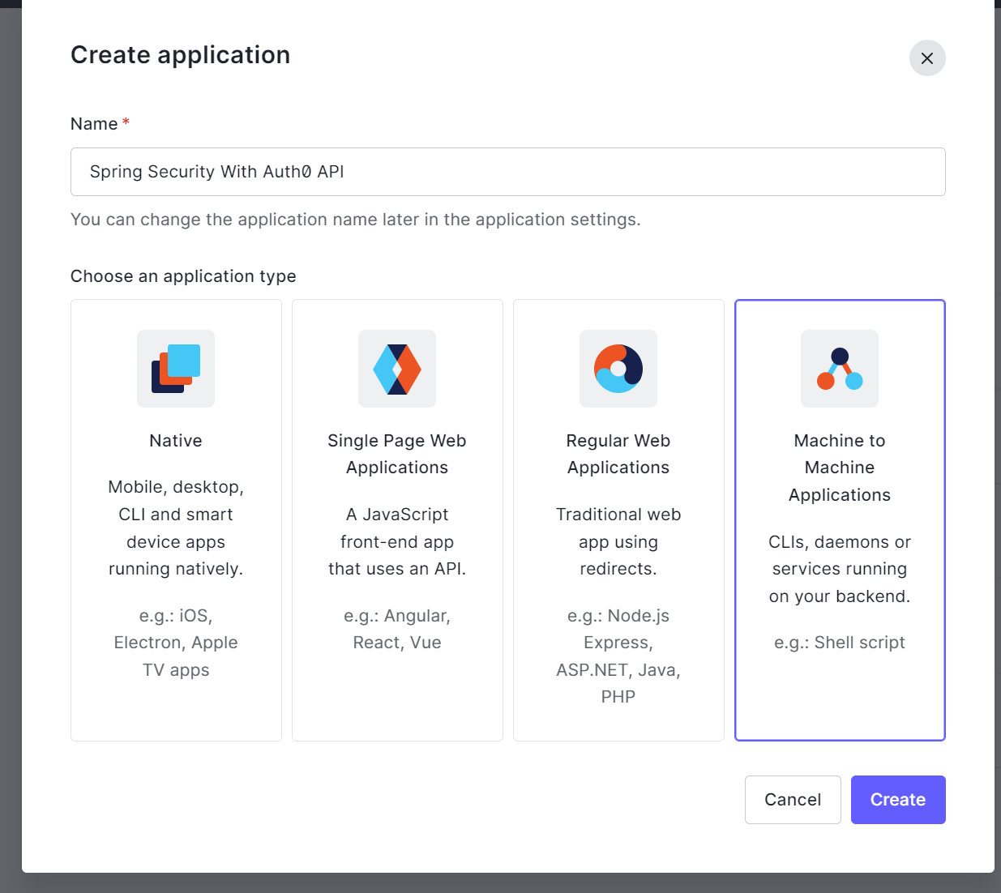Viewport: 1001px width, 893px height.
Task: Click 'CLIs, daemons or services' description
Action: coord(840,569)
